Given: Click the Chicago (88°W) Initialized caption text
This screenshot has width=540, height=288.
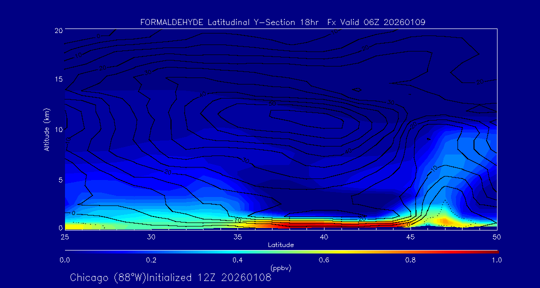Looking at the screenshot, I should pos(170,277).
